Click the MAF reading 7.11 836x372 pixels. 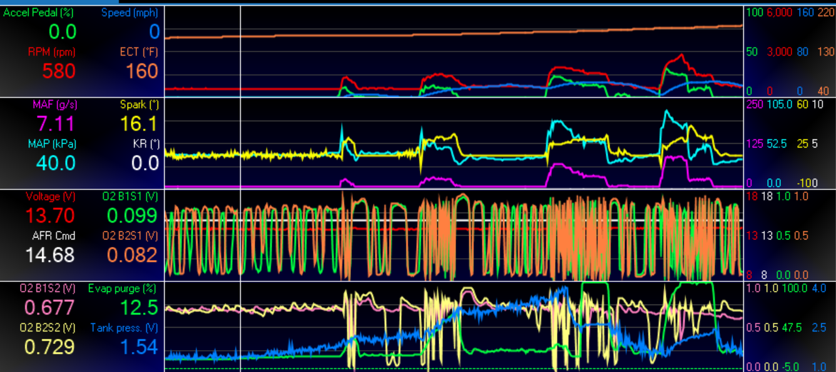click(54, 123)
